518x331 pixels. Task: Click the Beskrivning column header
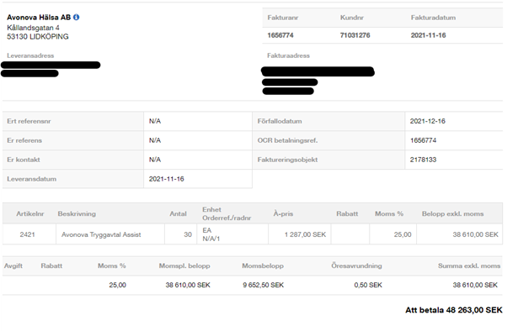point(77,213)
